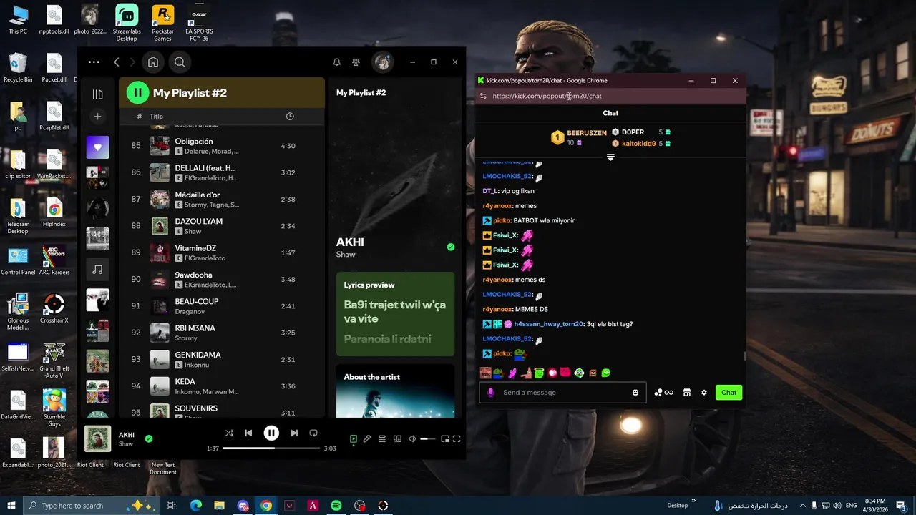Enter Spotify full screen mode

click(x=457, y=438)
